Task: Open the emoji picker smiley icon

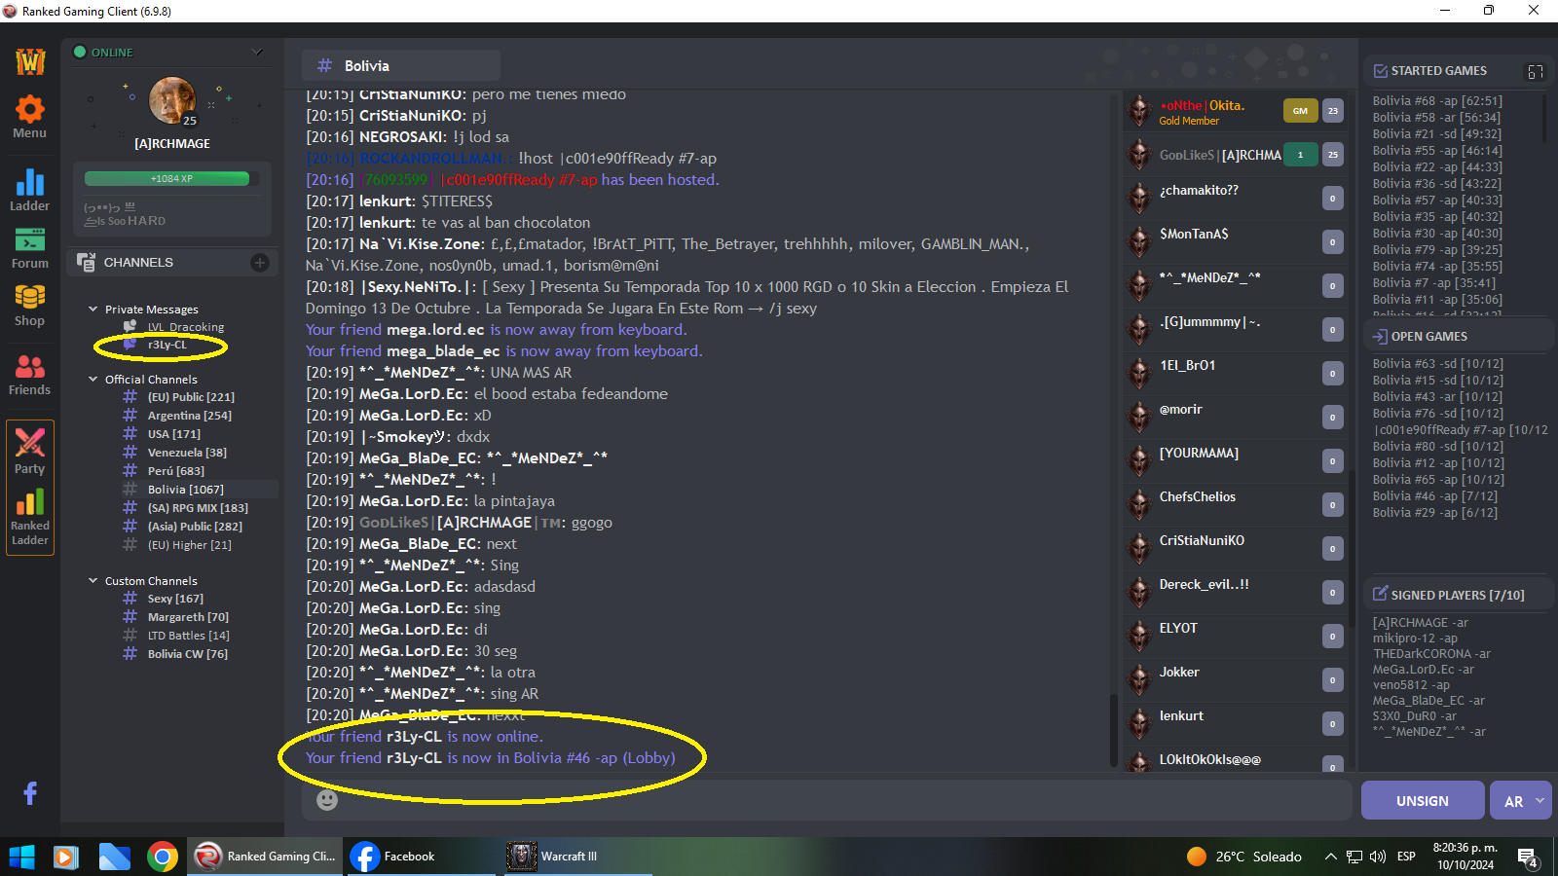Action: pos(327,800)
